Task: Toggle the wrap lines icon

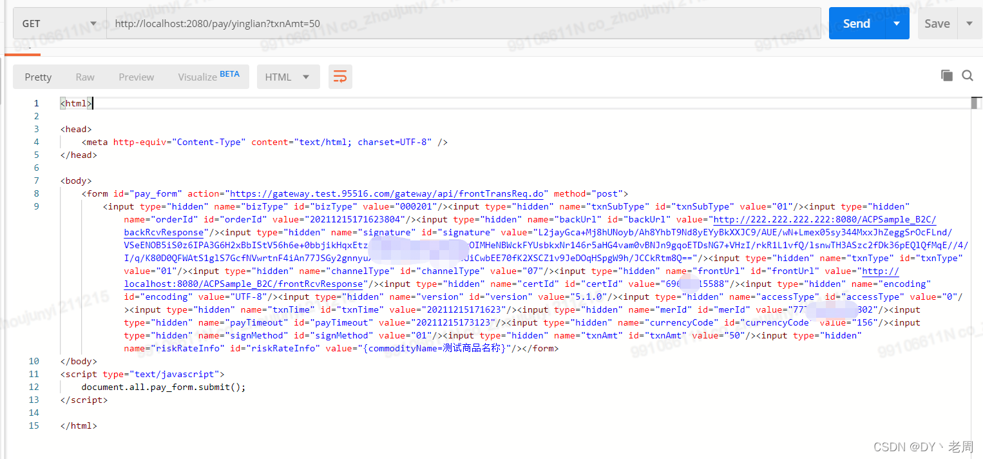Action: click(340, 77)
